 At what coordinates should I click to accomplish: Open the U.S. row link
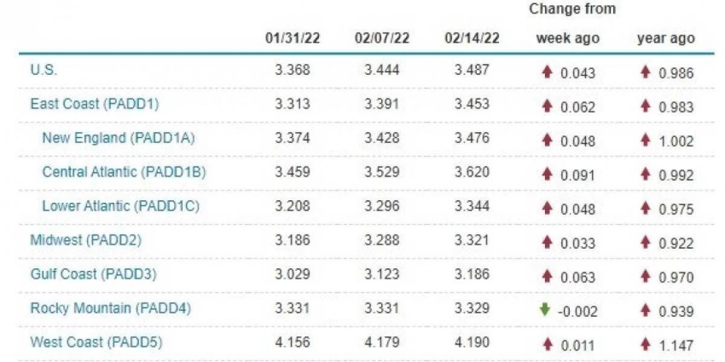pyautogui.click(x=43, y=71)
